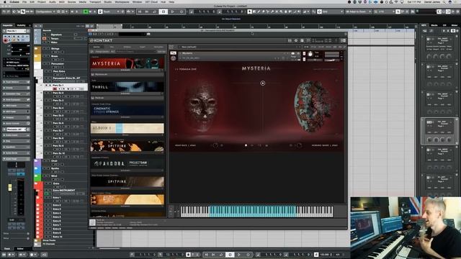Open the Mysteria instrument snapshot camera icon
Screen dimensions: 461x259
(x=293, y=54)
